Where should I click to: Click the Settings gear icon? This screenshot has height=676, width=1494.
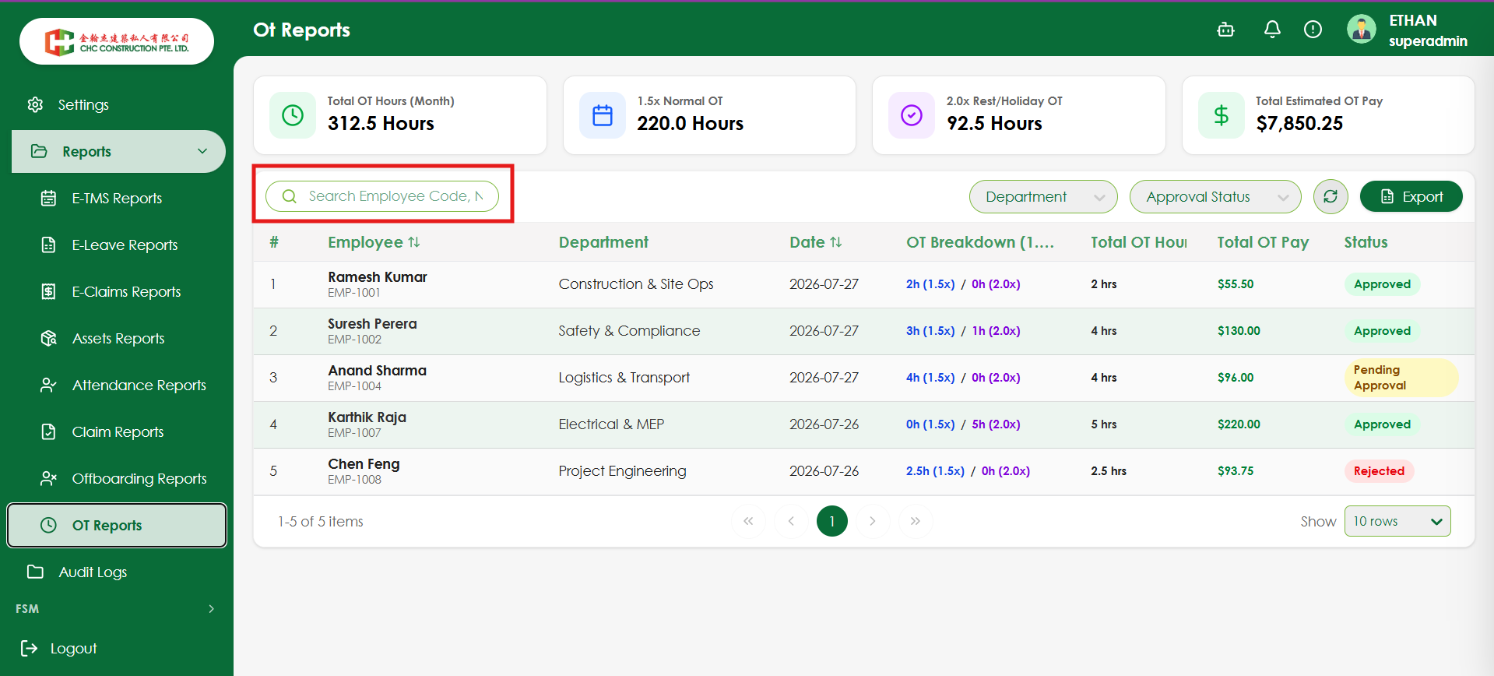(x=35, y=104)
